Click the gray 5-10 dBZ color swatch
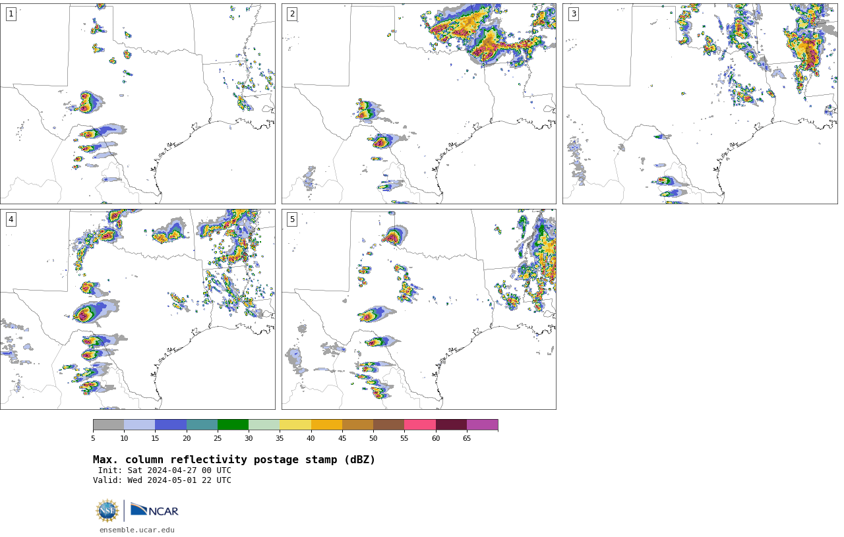 pyautogui.click(x=108, y=425)
